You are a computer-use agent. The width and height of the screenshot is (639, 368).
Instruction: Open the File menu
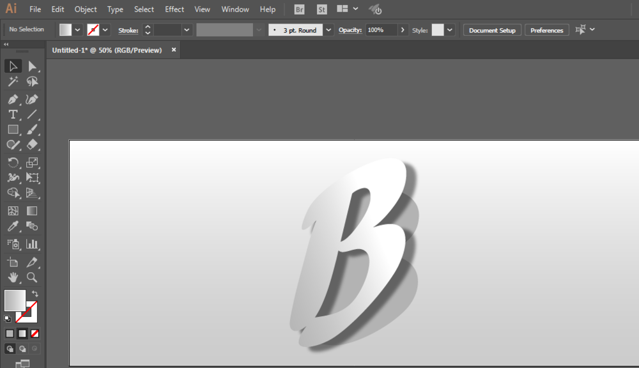[x=35, y=10]
